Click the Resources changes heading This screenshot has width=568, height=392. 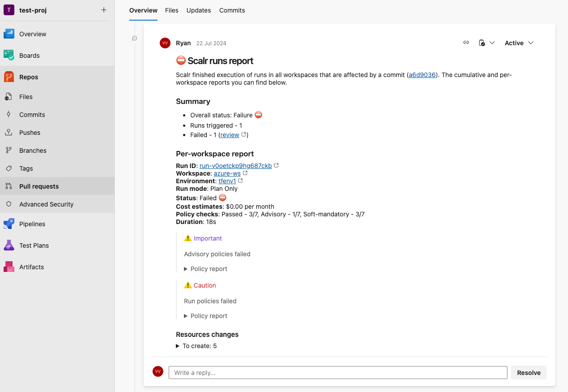point(207,334)
